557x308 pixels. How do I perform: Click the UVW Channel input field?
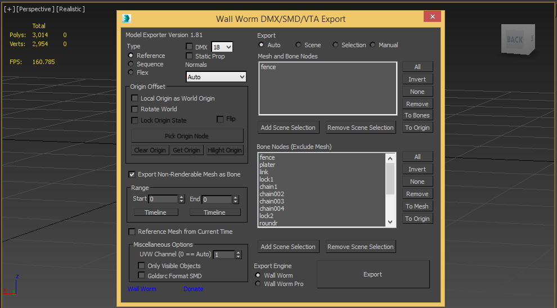(224, 255)
